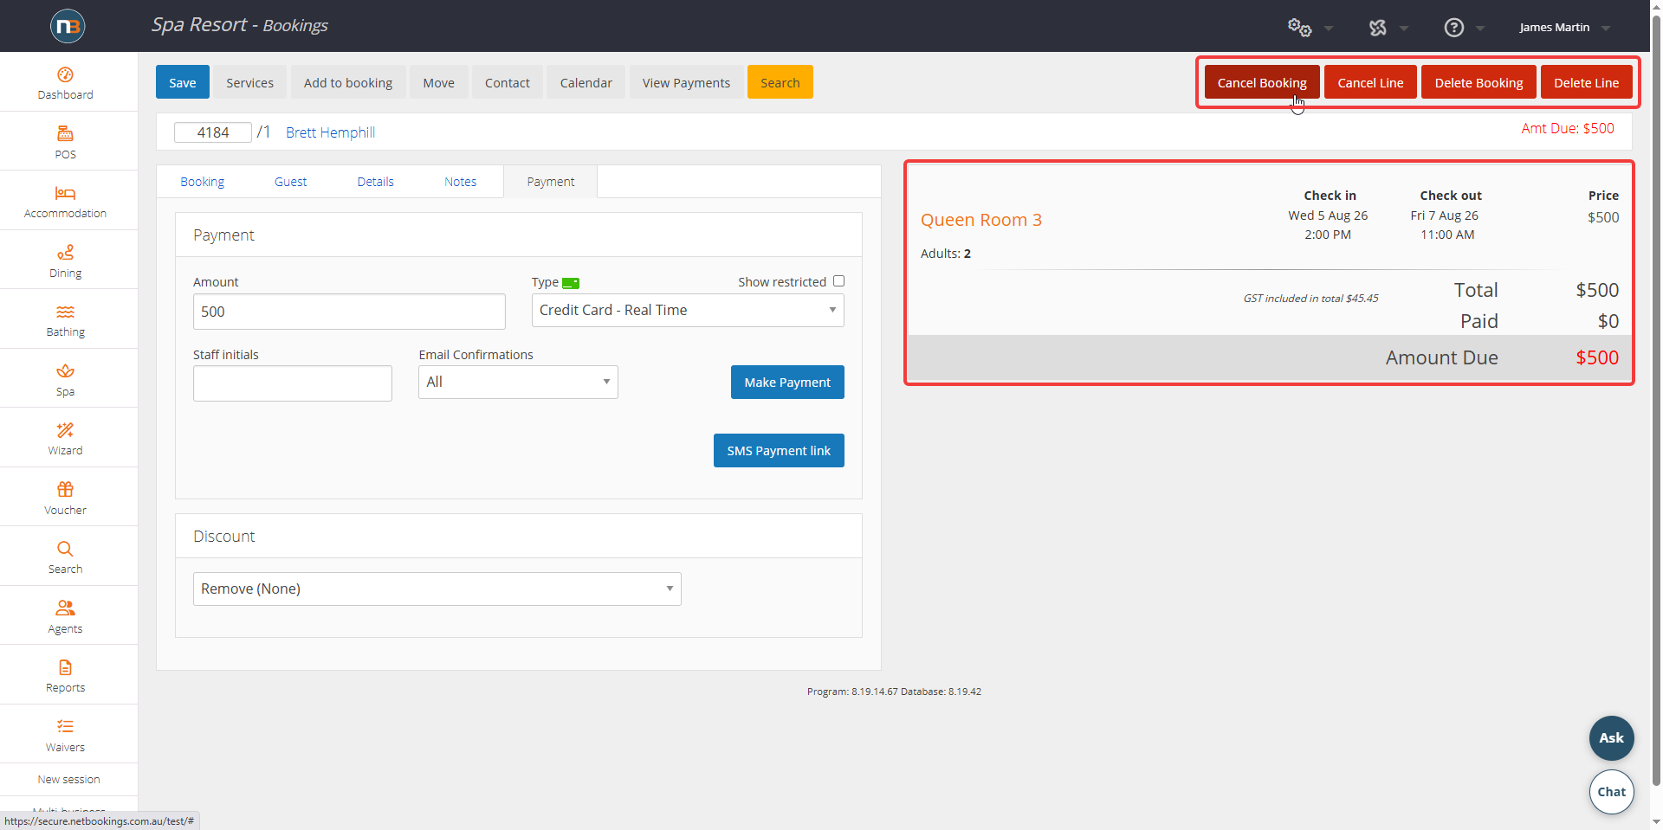Open the Services toolbar button
This screenshot has width=1663, height=830.
249,82
